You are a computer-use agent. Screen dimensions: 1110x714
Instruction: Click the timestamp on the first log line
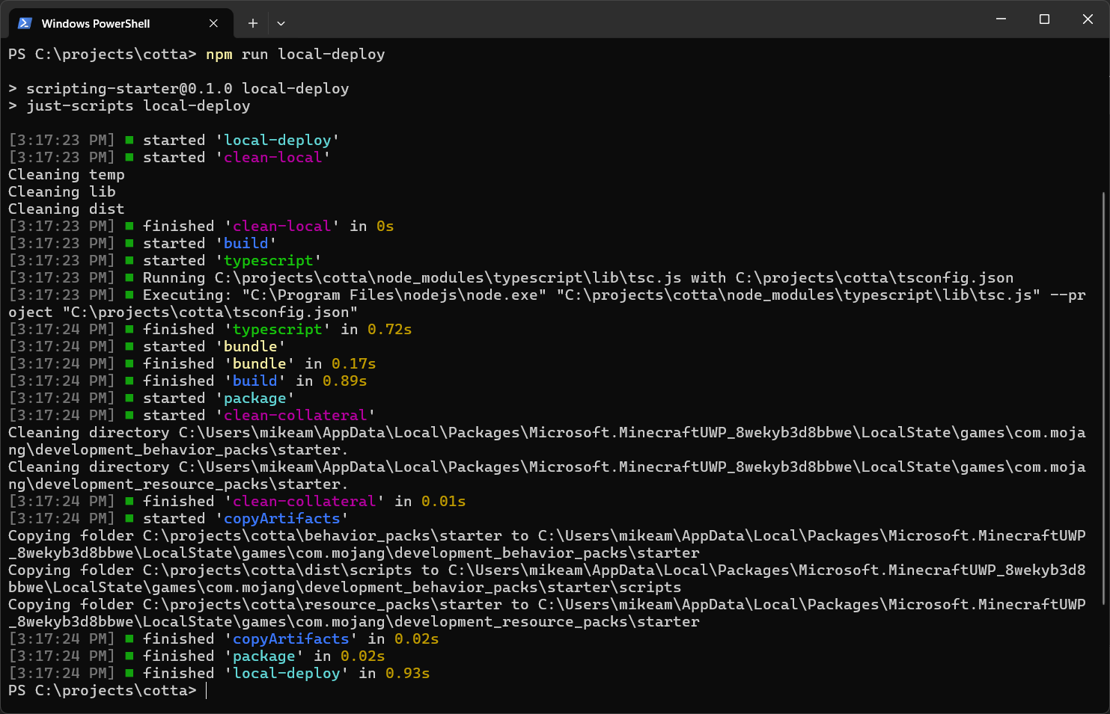click(61, 140)
